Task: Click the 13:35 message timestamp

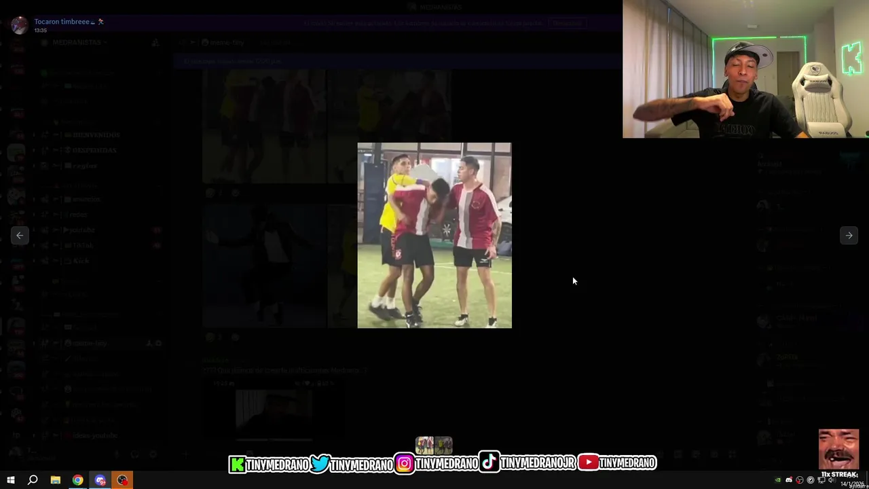Action: tap(41, 31)
